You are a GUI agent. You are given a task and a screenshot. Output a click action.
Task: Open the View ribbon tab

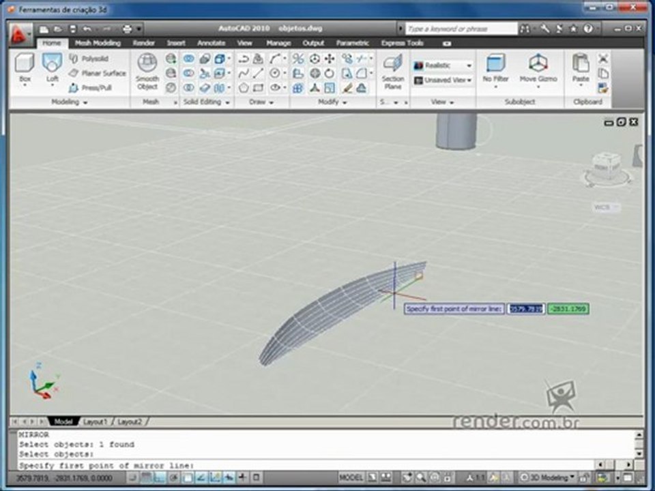click(244, 43)
